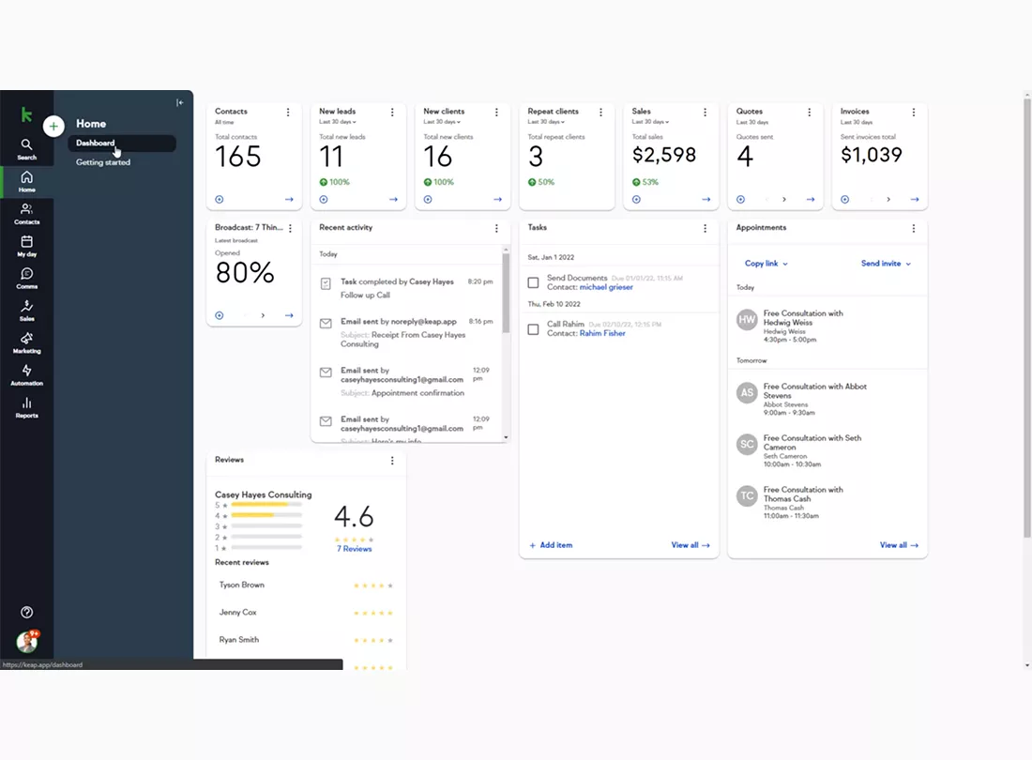
Task: Expand the Copy link dropdown
Action: (766, 264)
